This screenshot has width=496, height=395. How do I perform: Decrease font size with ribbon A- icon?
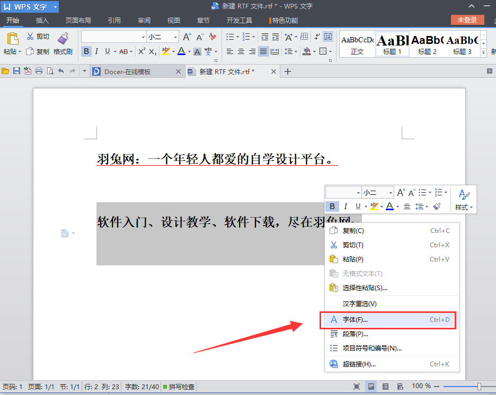click(200, 37)
